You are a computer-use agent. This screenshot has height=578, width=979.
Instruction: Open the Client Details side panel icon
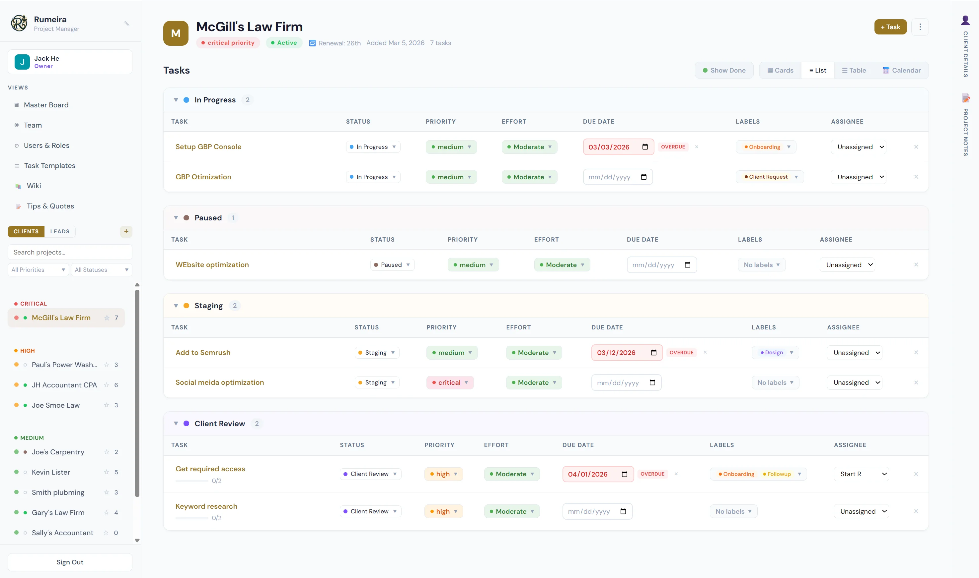(x=965, y=20)
